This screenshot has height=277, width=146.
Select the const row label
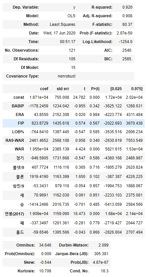tap(19, 97)
